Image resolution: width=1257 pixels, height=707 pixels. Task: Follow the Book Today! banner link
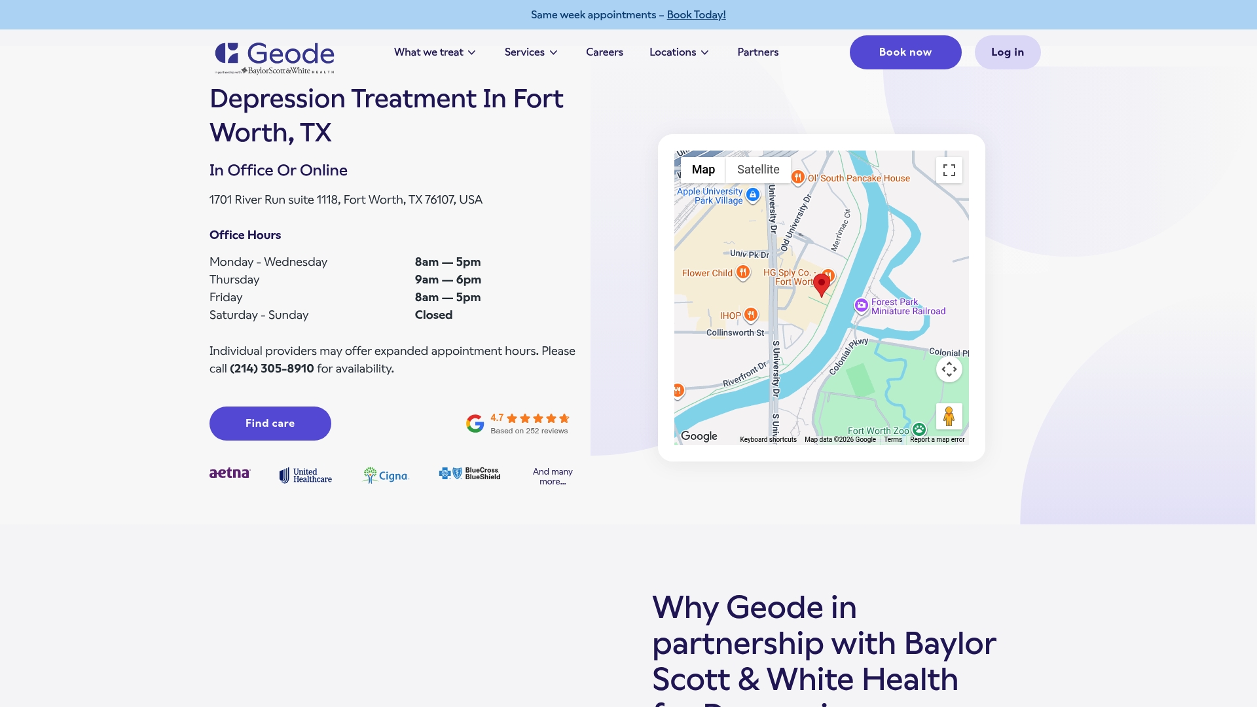pos(696,14)
